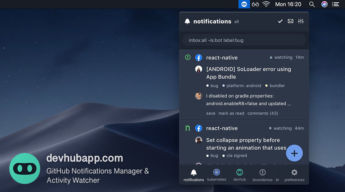
Task: Click Facebook avatar on 14m react-native card
Action: [198, 58]
